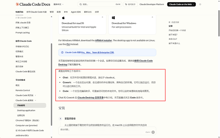220x138 pixels.
Task: Click sidebar scroll-up arrow
Action: click(51, 17)
